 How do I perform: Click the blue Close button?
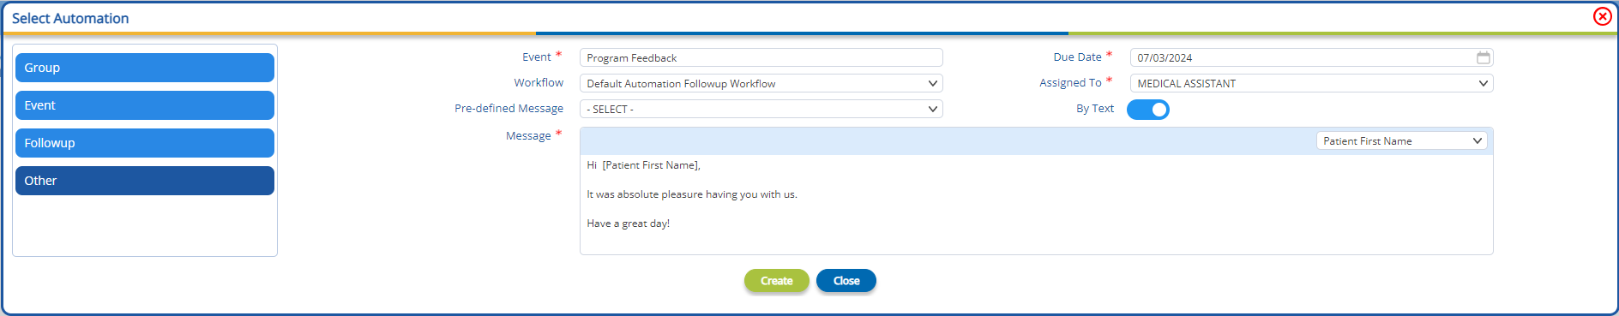846,281
